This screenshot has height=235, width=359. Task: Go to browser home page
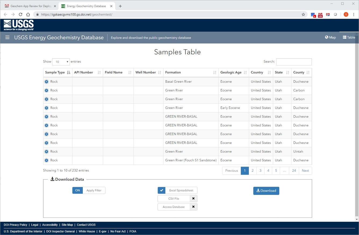click(28, 15)
